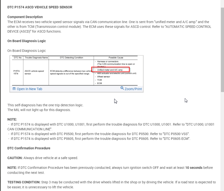Viewport: 224px width, 191px height.
Task: Click 'The MIL will not light up' sentence
Action: click(x=39, y=110)
